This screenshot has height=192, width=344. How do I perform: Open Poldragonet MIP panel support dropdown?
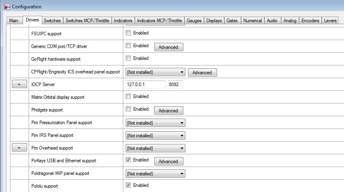coord(155,174)
